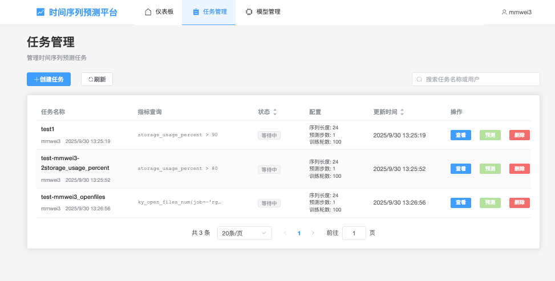Click the task management clipboard icon
This screenshot has width=555, height=281.
tap(196, 12)
